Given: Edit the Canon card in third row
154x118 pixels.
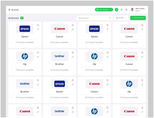Looking at the screenshot, I should tap(108, 84).
